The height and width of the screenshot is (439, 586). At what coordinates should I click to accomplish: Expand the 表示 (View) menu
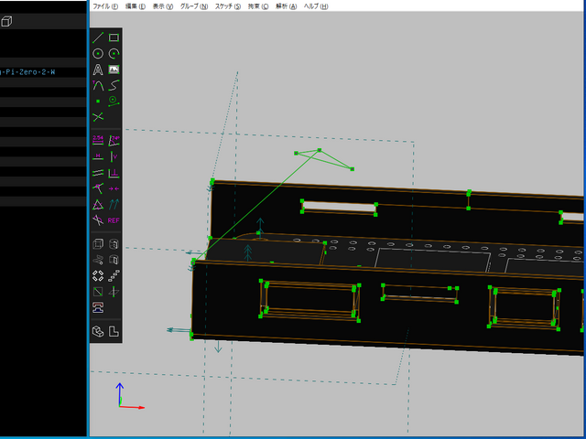click(x=162, y=5)
